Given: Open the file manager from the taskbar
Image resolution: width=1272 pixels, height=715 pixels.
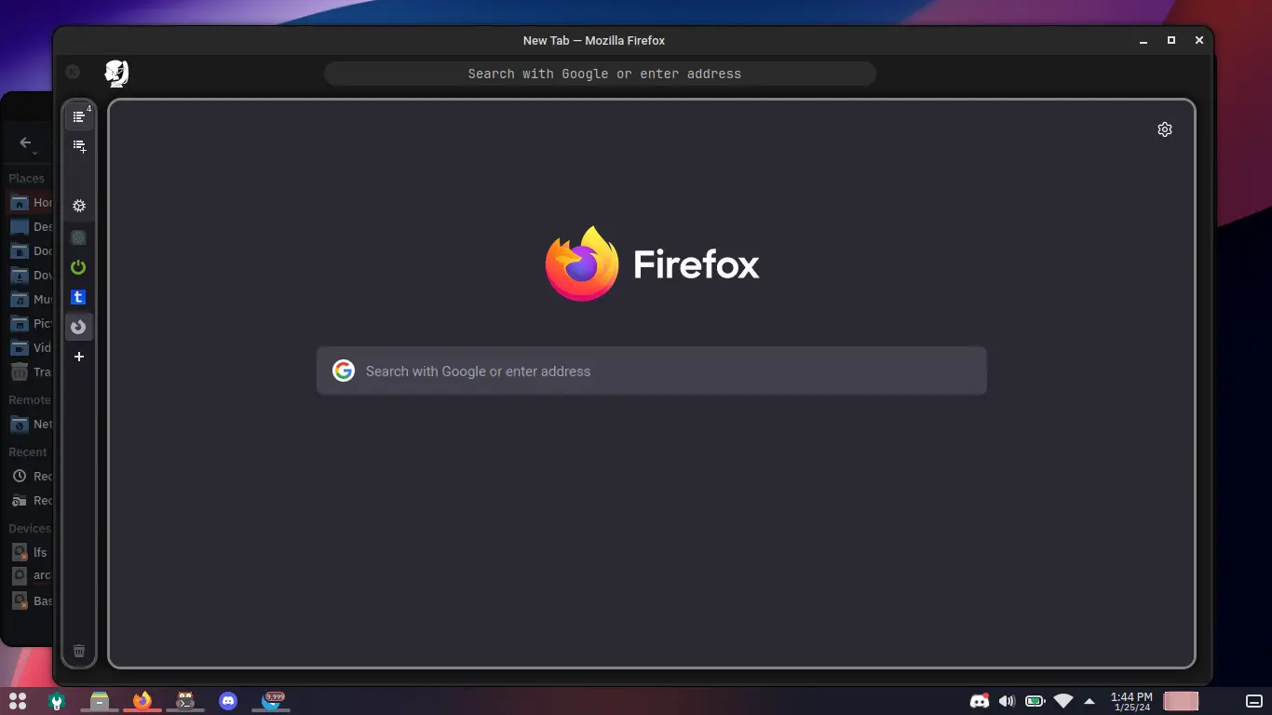Looking at the screenshot, I should point(100,701).
